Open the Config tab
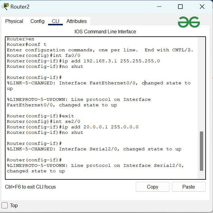 point(37,21)
